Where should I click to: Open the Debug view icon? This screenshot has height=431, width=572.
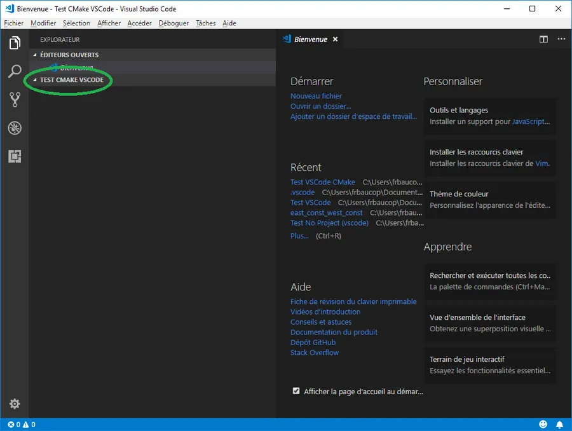(x=15, y=128)
